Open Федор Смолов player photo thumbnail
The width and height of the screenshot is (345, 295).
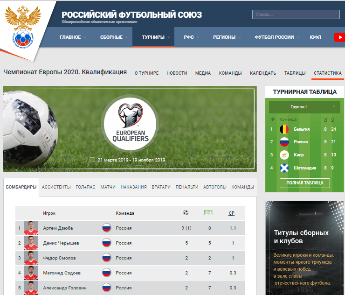tap(31, 258)
